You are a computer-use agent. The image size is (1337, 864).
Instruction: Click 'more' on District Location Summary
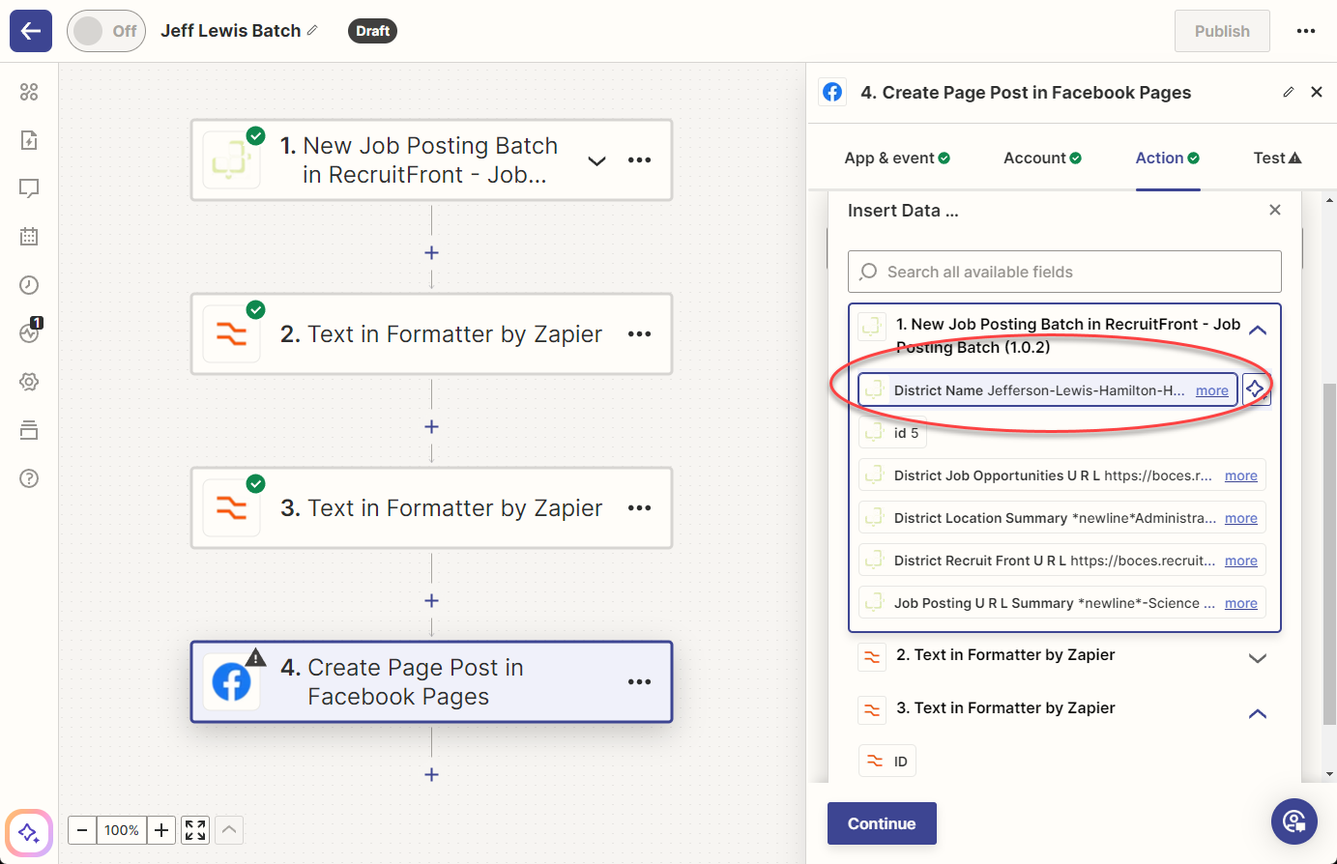pyautogui.click(x=1241, y=518)
